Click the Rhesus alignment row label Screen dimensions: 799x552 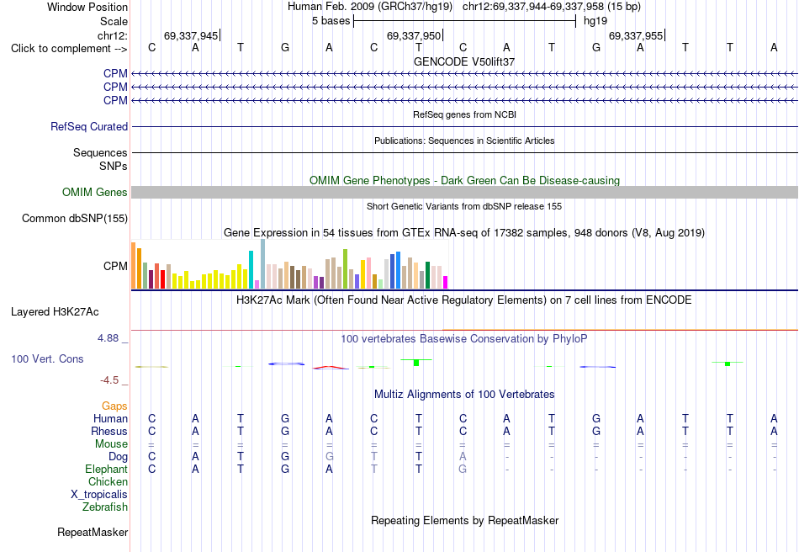[109, 432]
